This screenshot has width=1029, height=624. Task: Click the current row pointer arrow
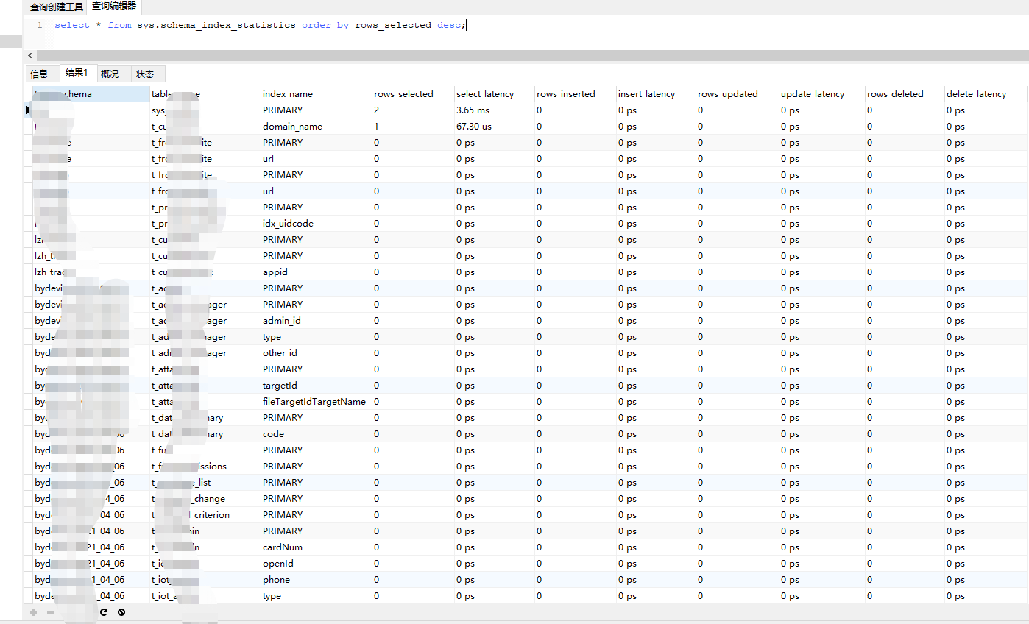pyautogui.click(x=28, y=110)
